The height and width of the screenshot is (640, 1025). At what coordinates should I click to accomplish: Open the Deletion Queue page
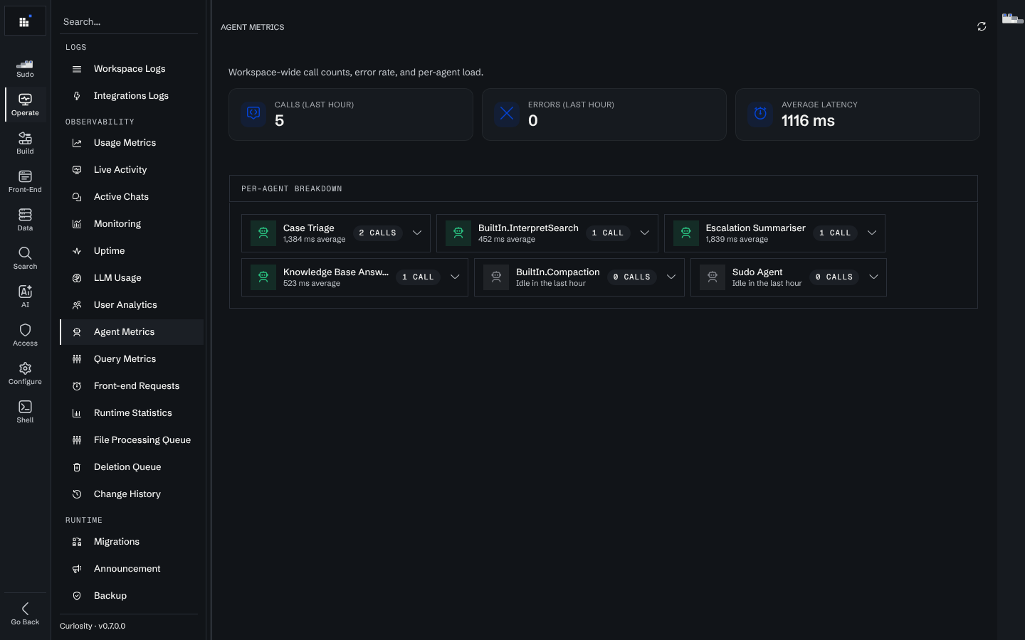coord(132,467)
